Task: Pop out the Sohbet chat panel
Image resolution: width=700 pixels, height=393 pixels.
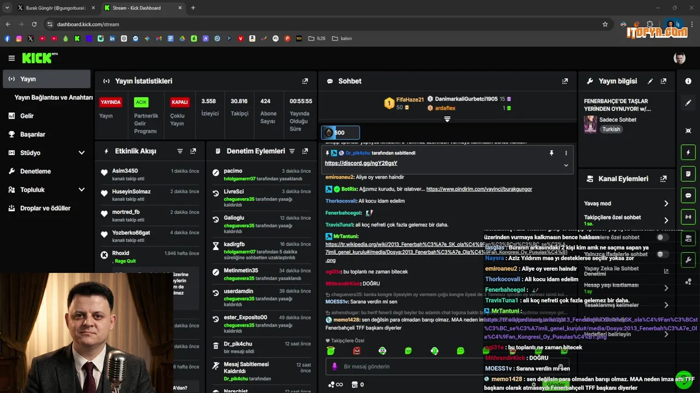Action: pos(565,81)
